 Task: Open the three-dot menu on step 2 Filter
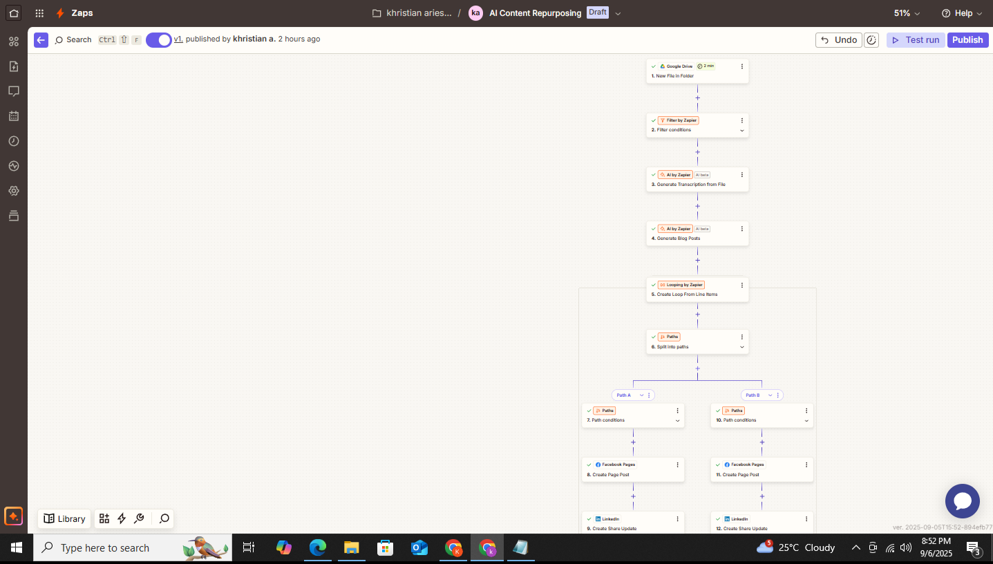click(742, 120)
